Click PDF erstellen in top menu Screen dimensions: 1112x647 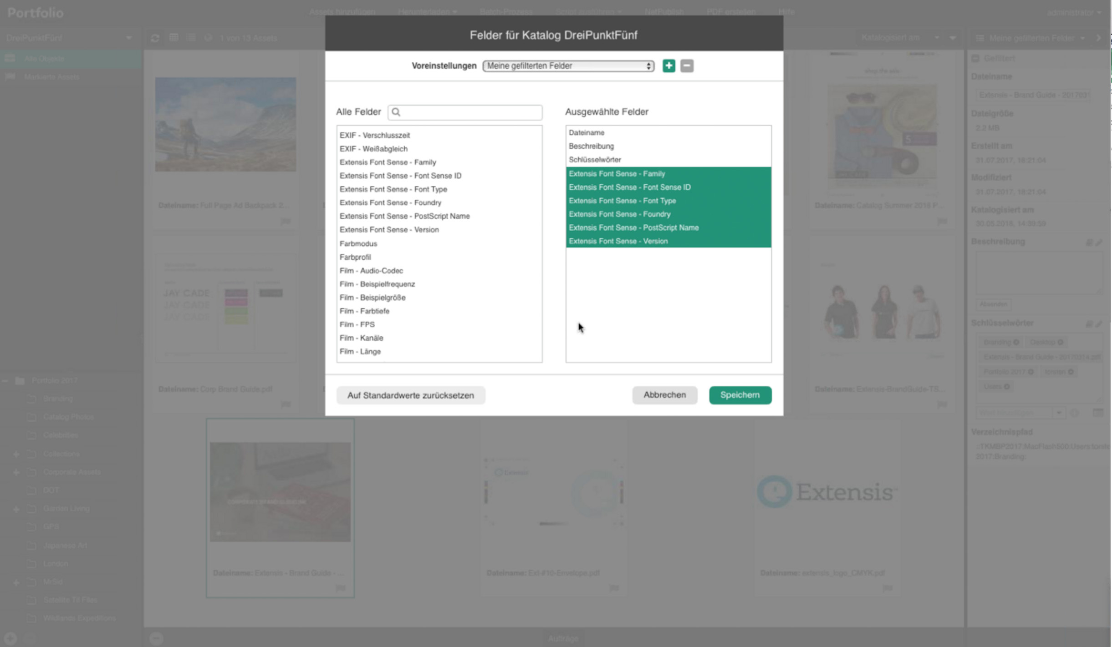731,12
